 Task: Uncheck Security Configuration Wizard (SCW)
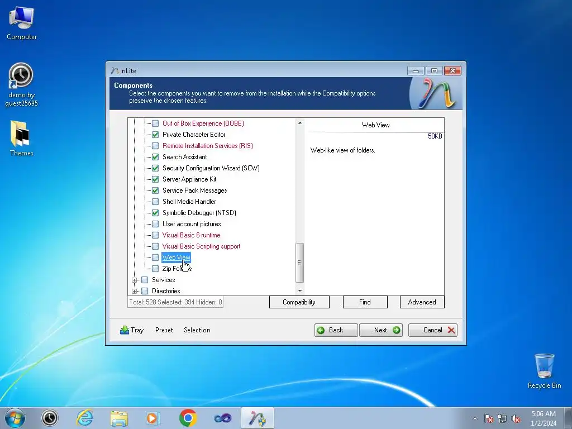(155, 168)
